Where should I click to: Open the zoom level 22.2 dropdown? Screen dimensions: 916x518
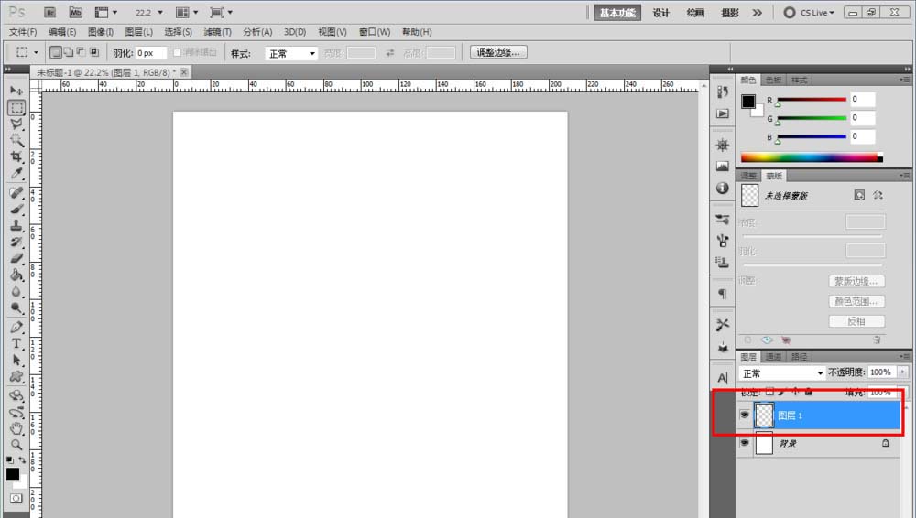[160, 12]
